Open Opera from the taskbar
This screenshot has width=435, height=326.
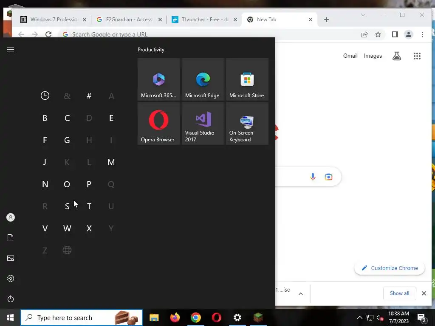coord(216,318)
